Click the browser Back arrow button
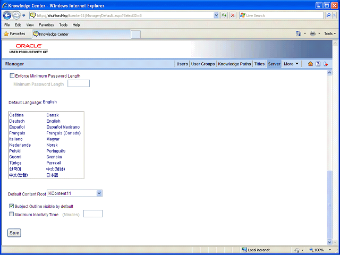Screen dimensions: 340x255 7,15
